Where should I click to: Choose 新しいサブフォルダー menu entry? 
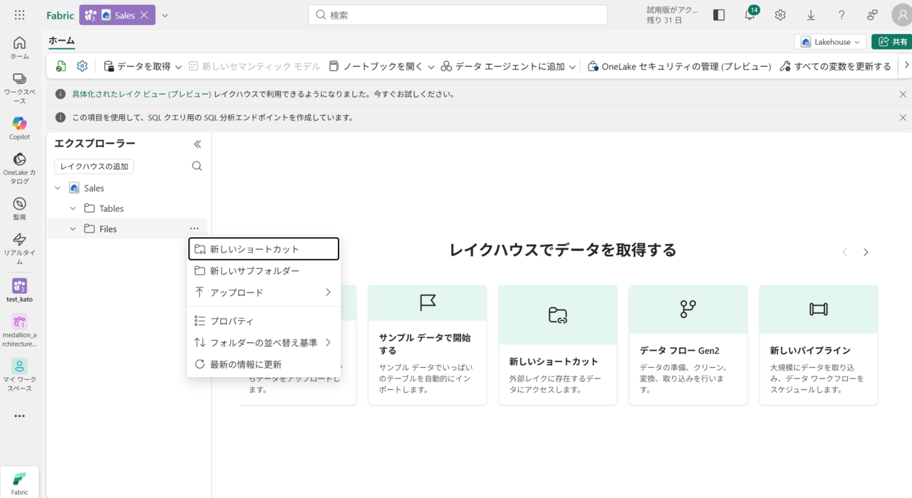coord(254,271)
